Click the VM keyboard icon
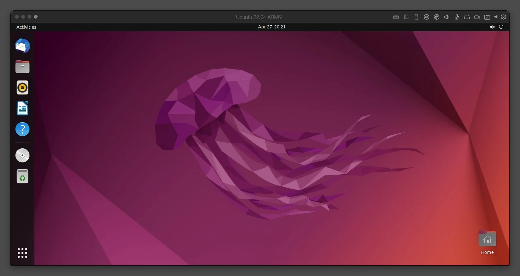Screen dimensions: 520x276 click(x=396, y=17)
